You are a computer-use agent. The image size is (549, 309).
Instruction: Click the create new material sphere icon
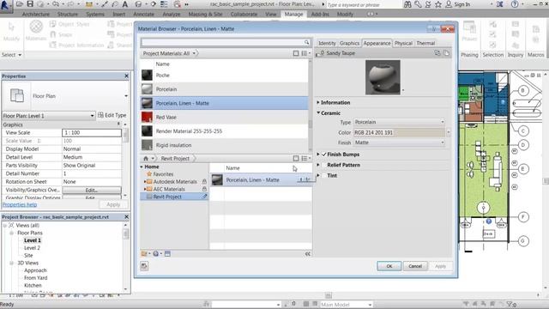(156, 254)
